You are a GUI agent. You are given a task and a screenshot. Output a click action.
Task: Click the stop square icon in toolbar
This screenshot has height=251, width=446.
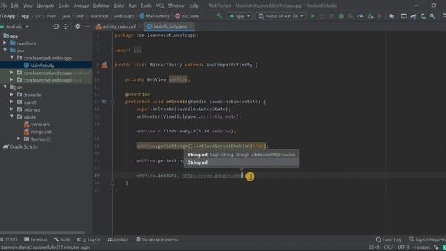380,16
